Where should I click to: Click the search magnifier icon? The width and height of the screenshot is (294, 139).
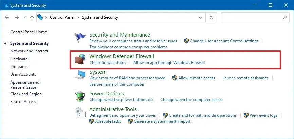[x=284, y=17]
